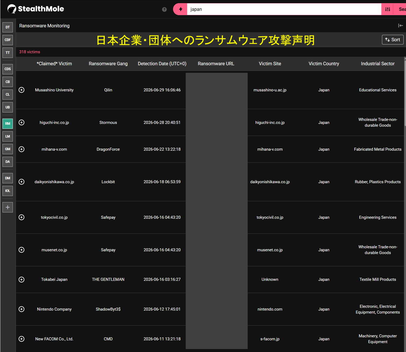Open the TT sidebar module
Viewport: 406px width, 352px height.
8,53
